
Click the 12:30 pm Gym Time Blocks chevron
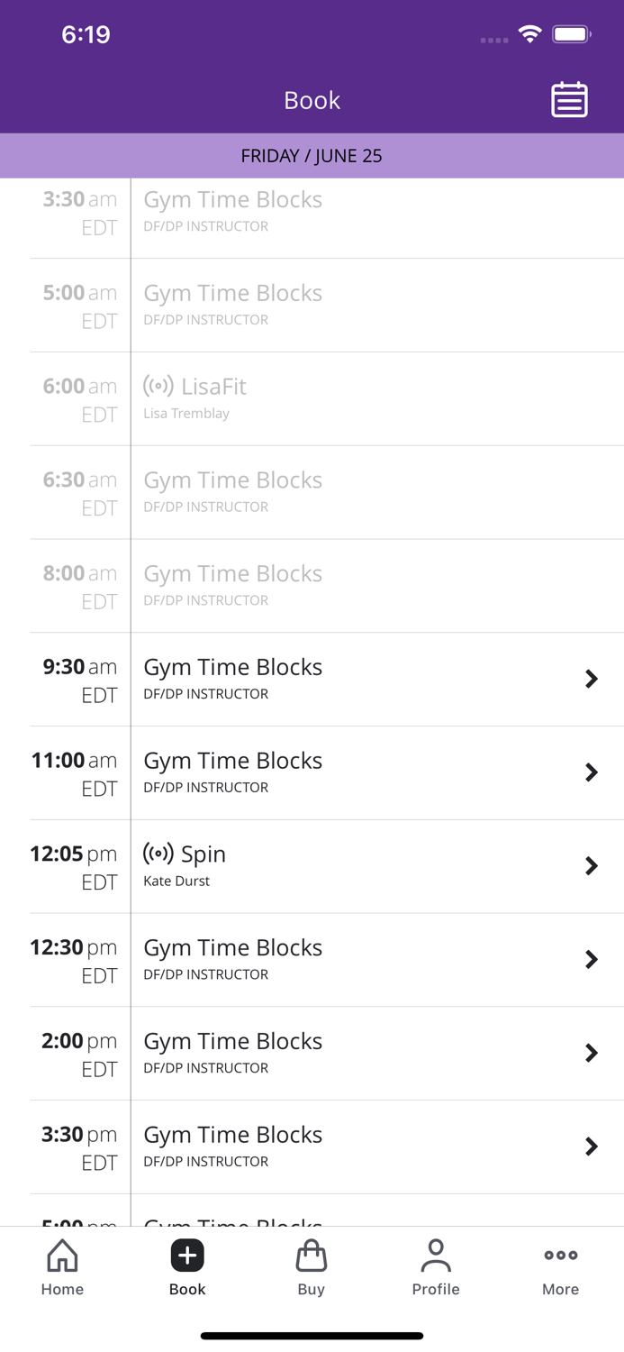tap(592, 959)
